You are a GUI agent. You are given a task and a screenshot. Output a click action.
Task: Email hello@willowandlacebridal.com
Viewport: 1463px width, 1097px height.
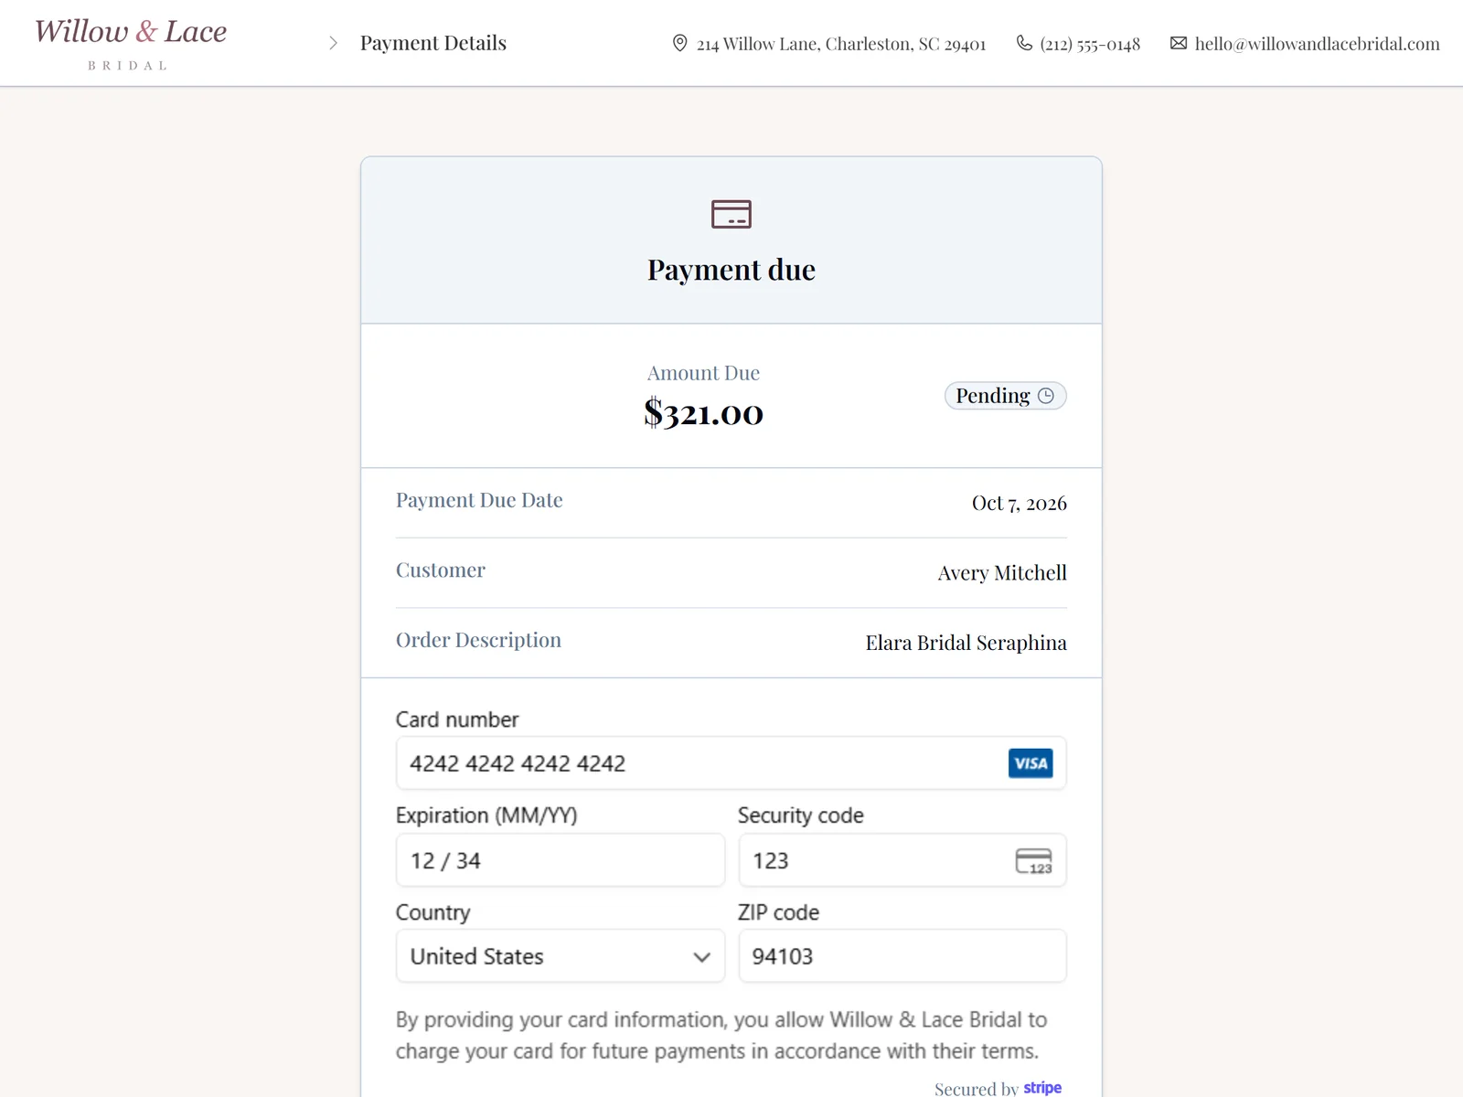click(x=1317, y=44)
